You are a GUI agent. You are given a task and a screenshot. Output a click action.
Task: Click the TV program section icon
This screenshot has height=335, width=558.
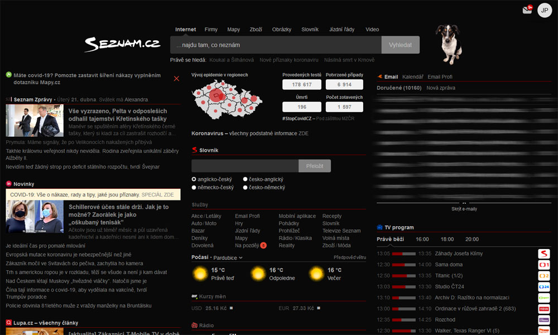(x=379, y=227)
